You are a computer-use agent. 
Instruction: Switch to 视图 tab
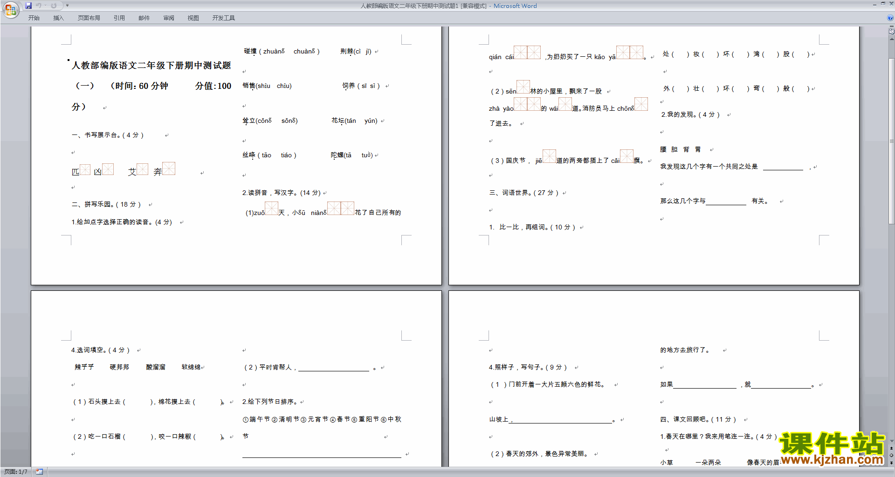[193, 18]
